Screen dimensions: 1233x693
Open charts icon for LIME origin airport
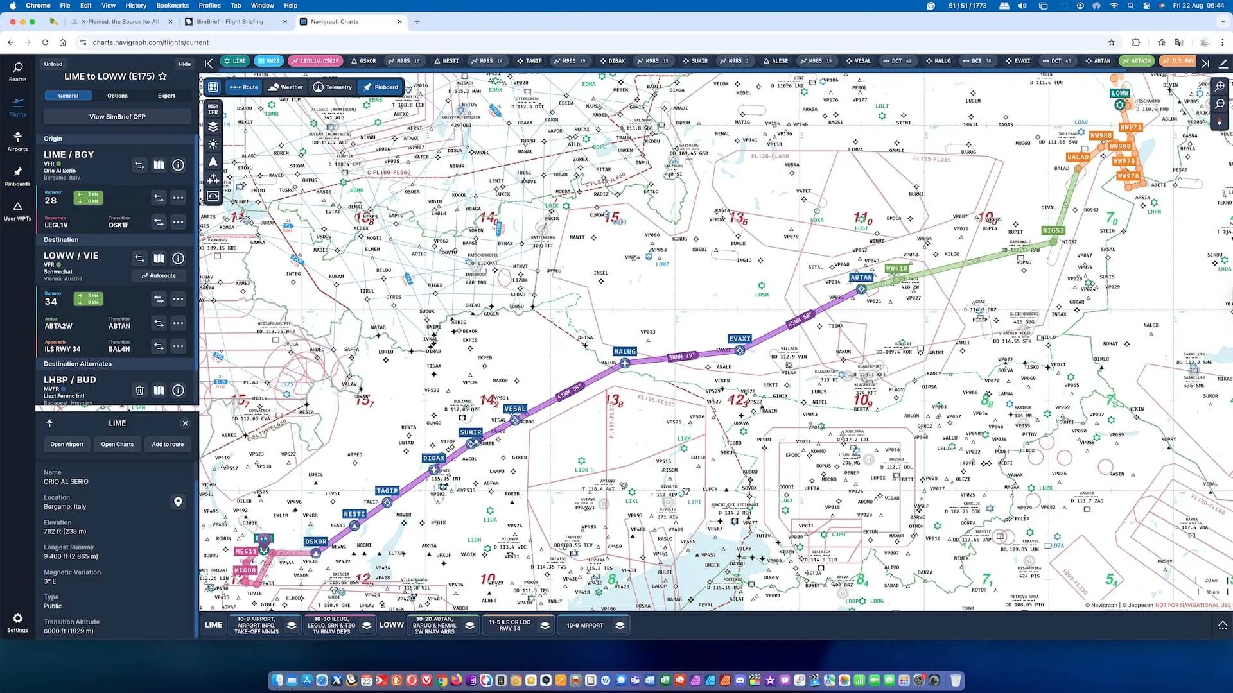click(x=159, y=165)
